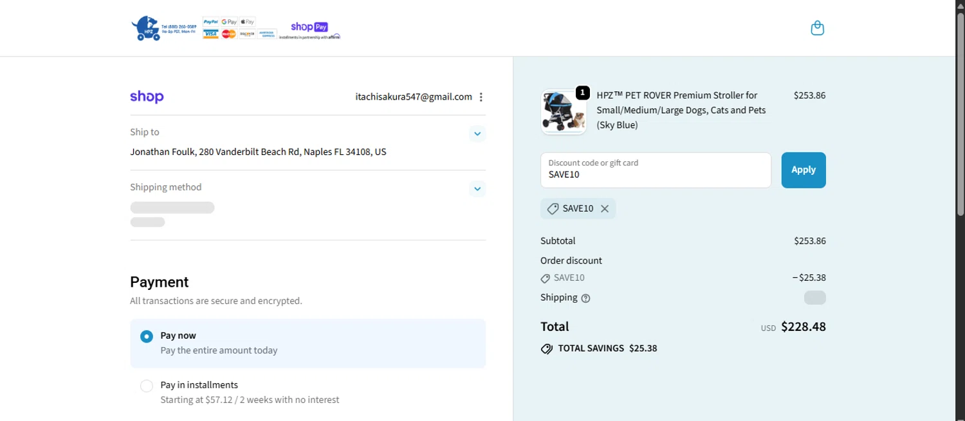
Task: Click the total amount $228.48
Action: tap(804, 327)
